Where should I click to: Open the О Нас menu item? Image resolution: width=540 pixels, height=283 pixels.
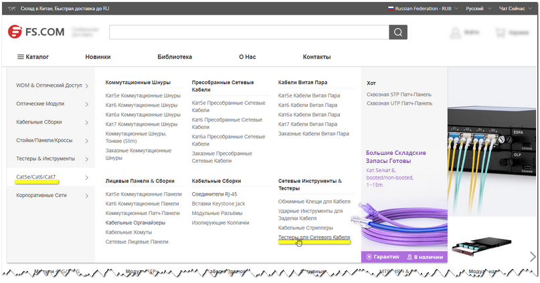pos(248,57)
